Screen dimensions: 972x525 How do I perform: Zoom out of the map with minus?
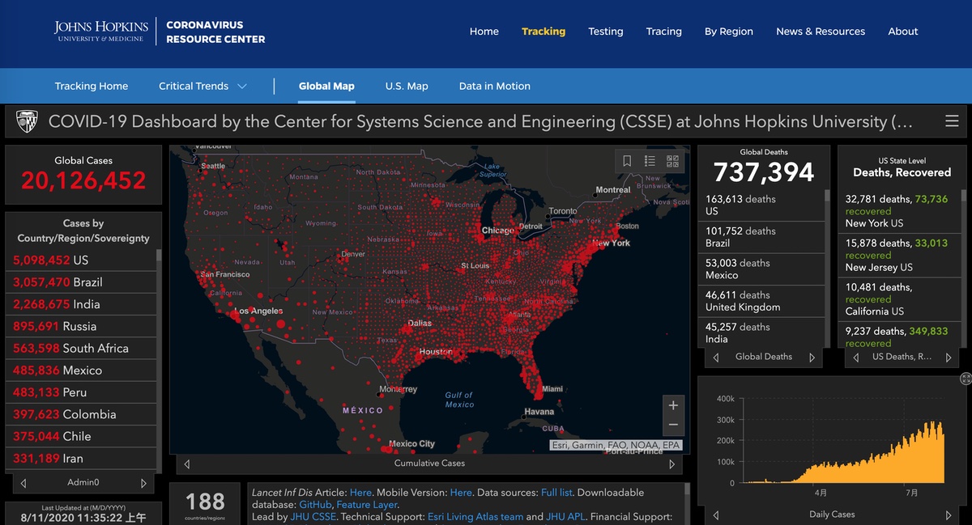coord(673,426)
